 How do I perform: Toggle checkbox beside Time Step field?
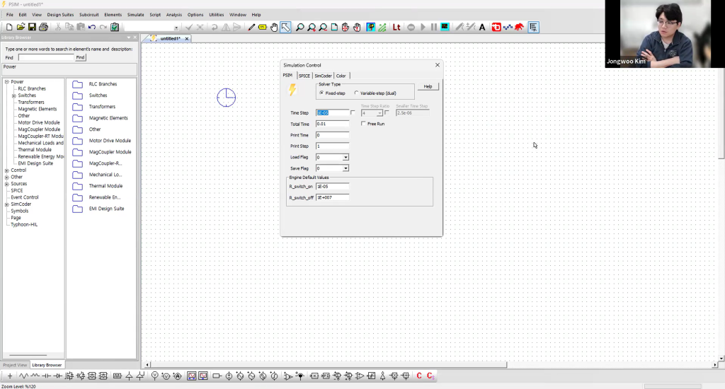click(353, 112)
